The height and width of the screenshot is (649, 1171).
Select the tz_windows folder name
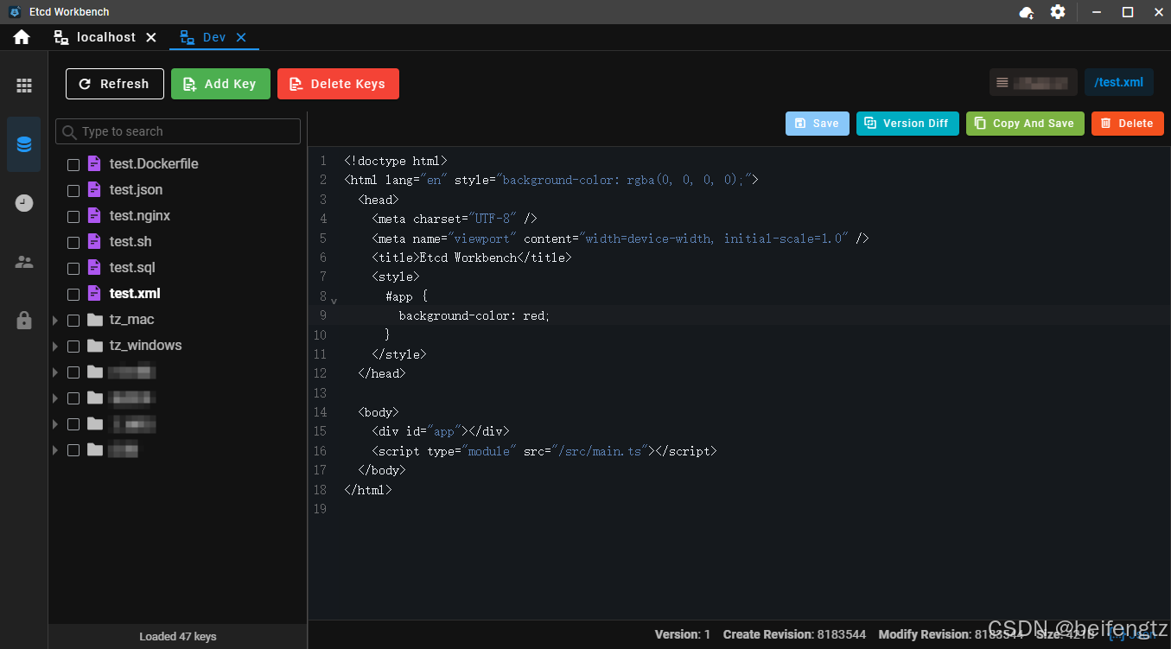(146, 345)
